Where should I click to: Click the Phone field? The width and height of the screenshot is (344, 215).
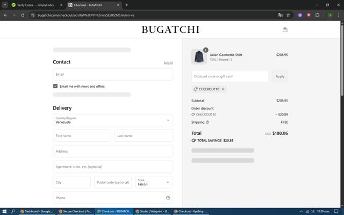coord(113,198)
